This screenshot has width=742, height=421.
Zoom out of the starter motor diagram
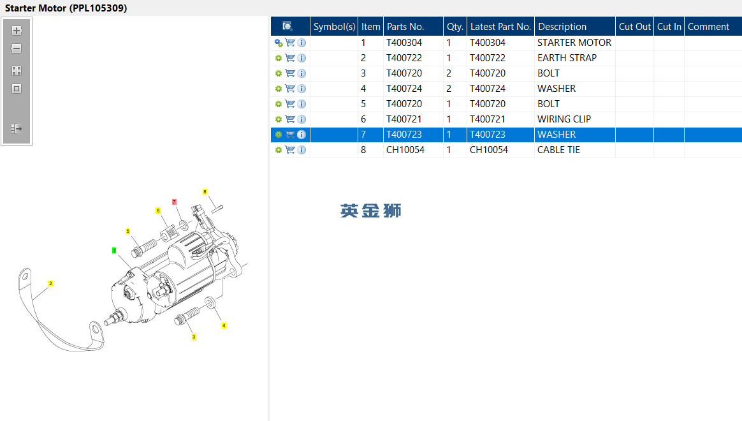[x=17, y=48]
